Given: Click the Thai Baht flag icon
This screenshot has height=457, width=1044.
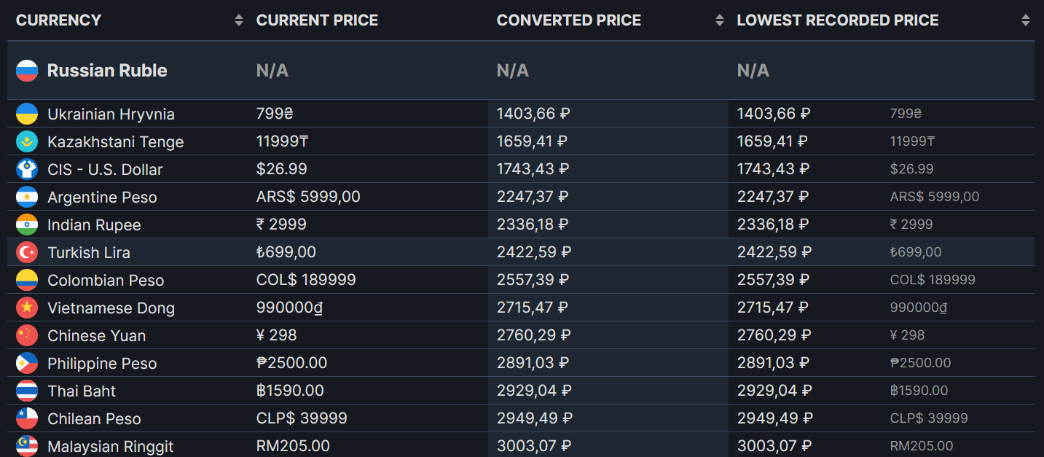Looking at the screenshot, I should (x=27, y=391).
